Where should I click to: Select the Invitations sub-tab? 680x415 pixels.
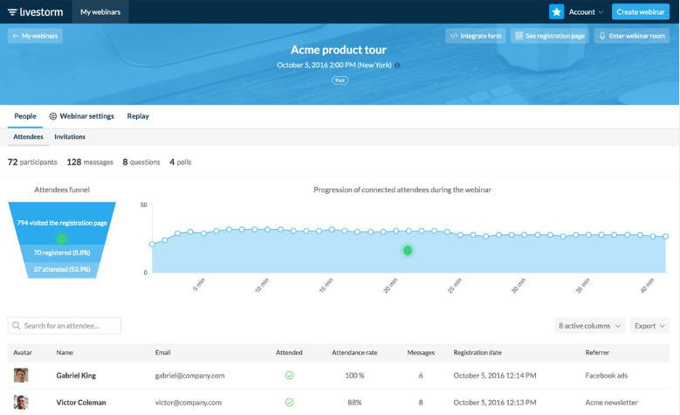click(70, 137)
